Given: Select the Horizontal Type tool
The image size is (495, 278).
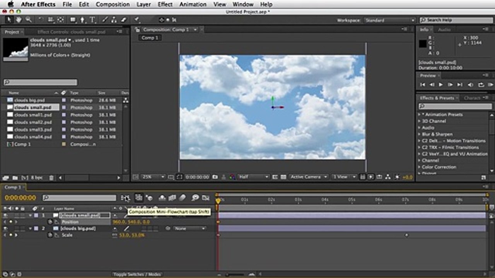Looking at the screenshot, I should [93, 20].
